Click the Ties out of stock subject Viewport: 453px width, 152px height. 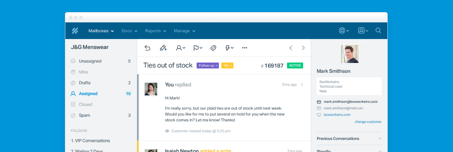[x=168, y=66]
